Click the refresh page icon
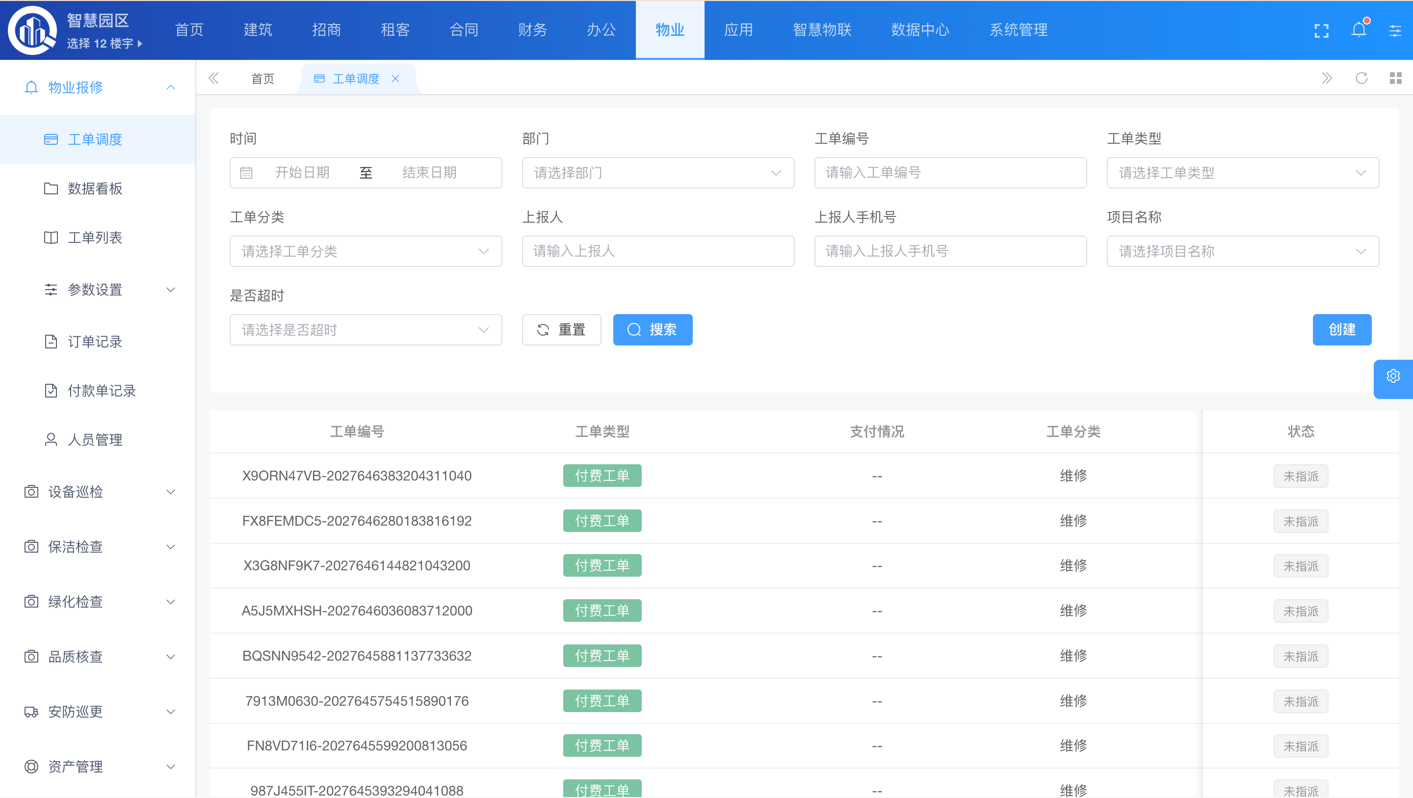The image size is (1413, 798). click(1361, 79)
